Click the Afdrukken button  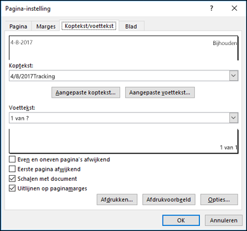pos(117,199)
